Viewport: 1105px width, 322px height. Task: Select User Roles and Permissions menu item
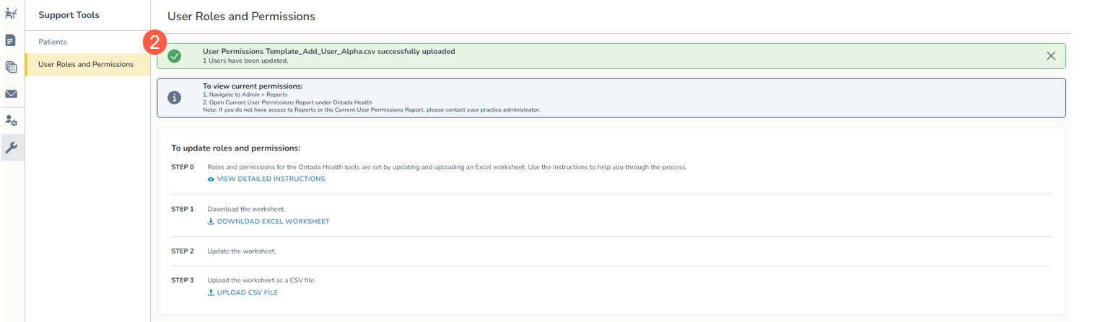pos(86,64)
